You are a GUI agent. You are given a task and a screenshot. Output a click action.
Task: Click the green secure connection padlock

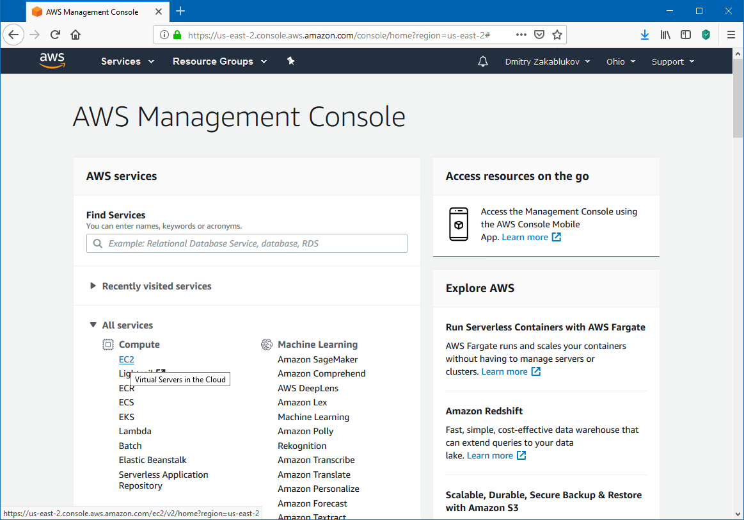pos(177,35)
